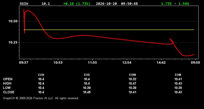
Task: Click the EOW column header
Action: tap(132, 75)
